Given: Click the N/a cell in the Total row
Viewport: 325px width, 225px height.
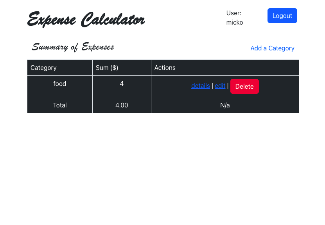Looking at the screenshot, I should [x=225, y=105].
